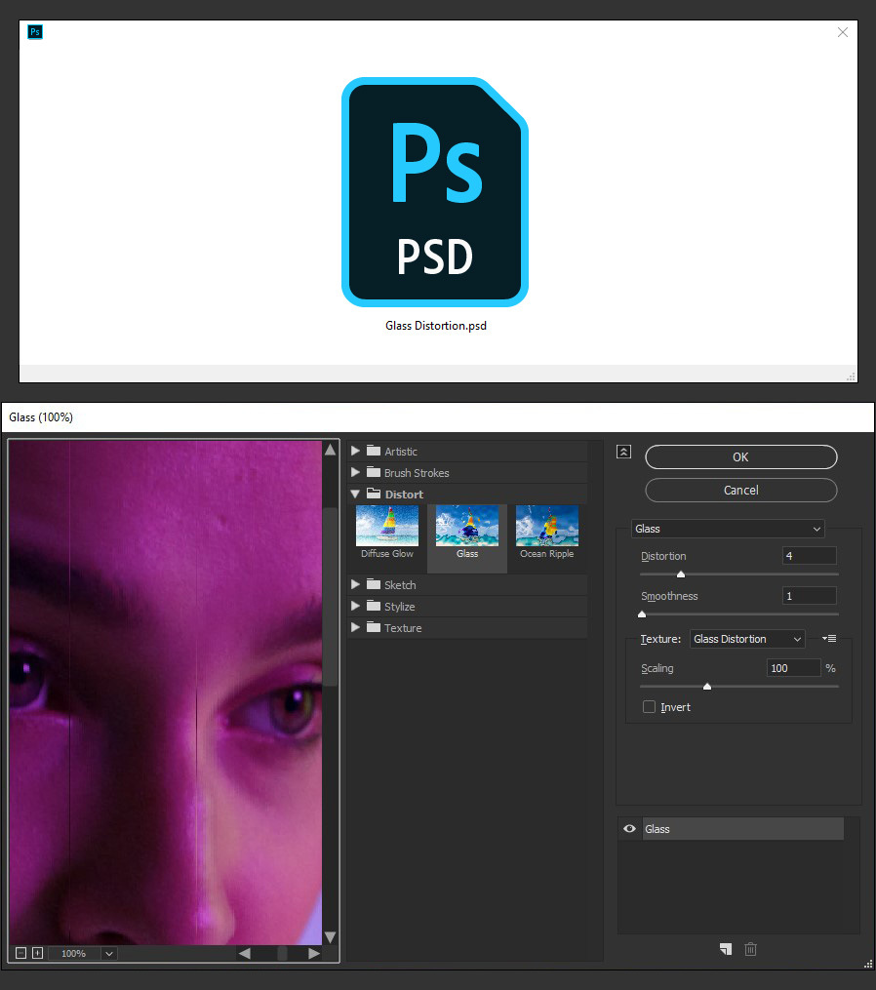Open the Texture dropdown showing Glass Distortion
The width and height of the screenshot is (876, 990).
pos(747,639)
